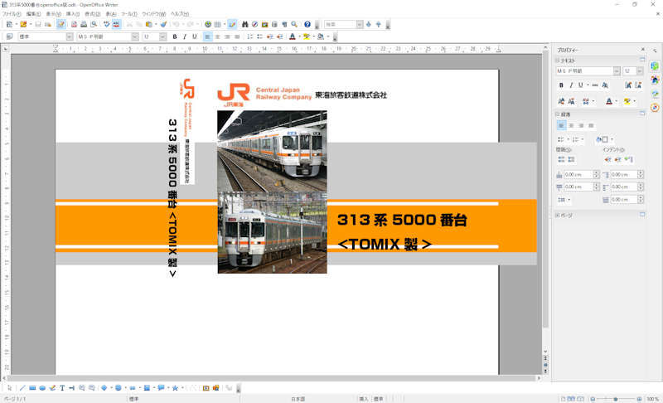Screen dimensions: 663x403
Task: Click the Styles and Formatting icon
Action: (x=9, y=36)
